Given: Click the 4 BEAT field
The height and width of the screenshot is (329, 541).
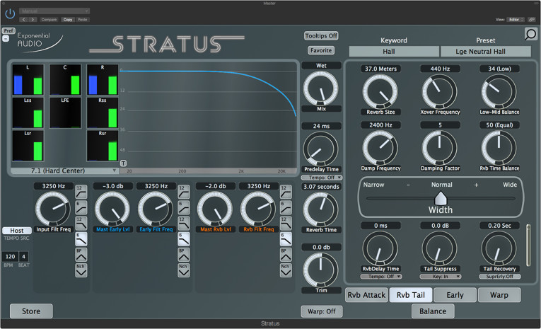Looking at the screenshot, I should coord(23,257).
